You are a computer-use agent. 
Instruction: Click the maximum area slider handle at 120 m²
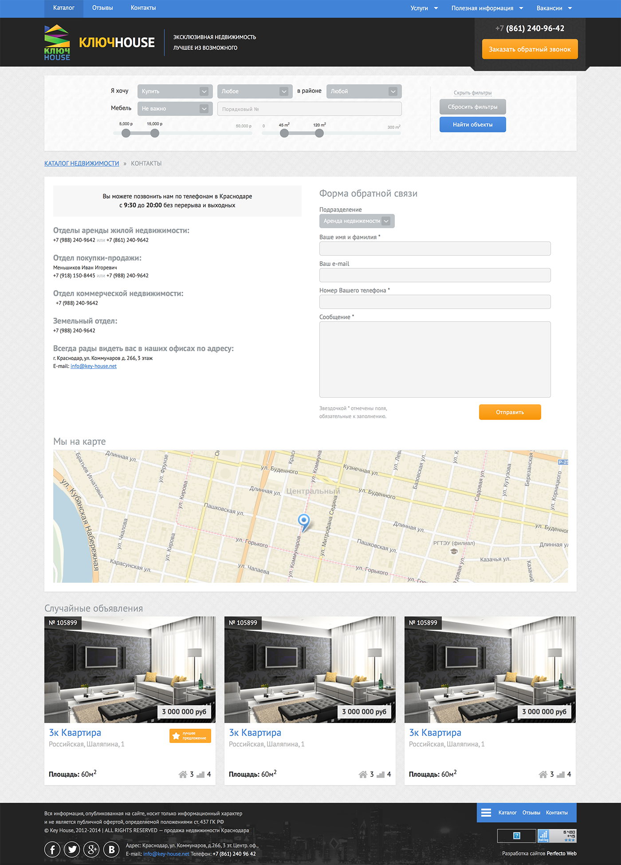click(319, 133)
